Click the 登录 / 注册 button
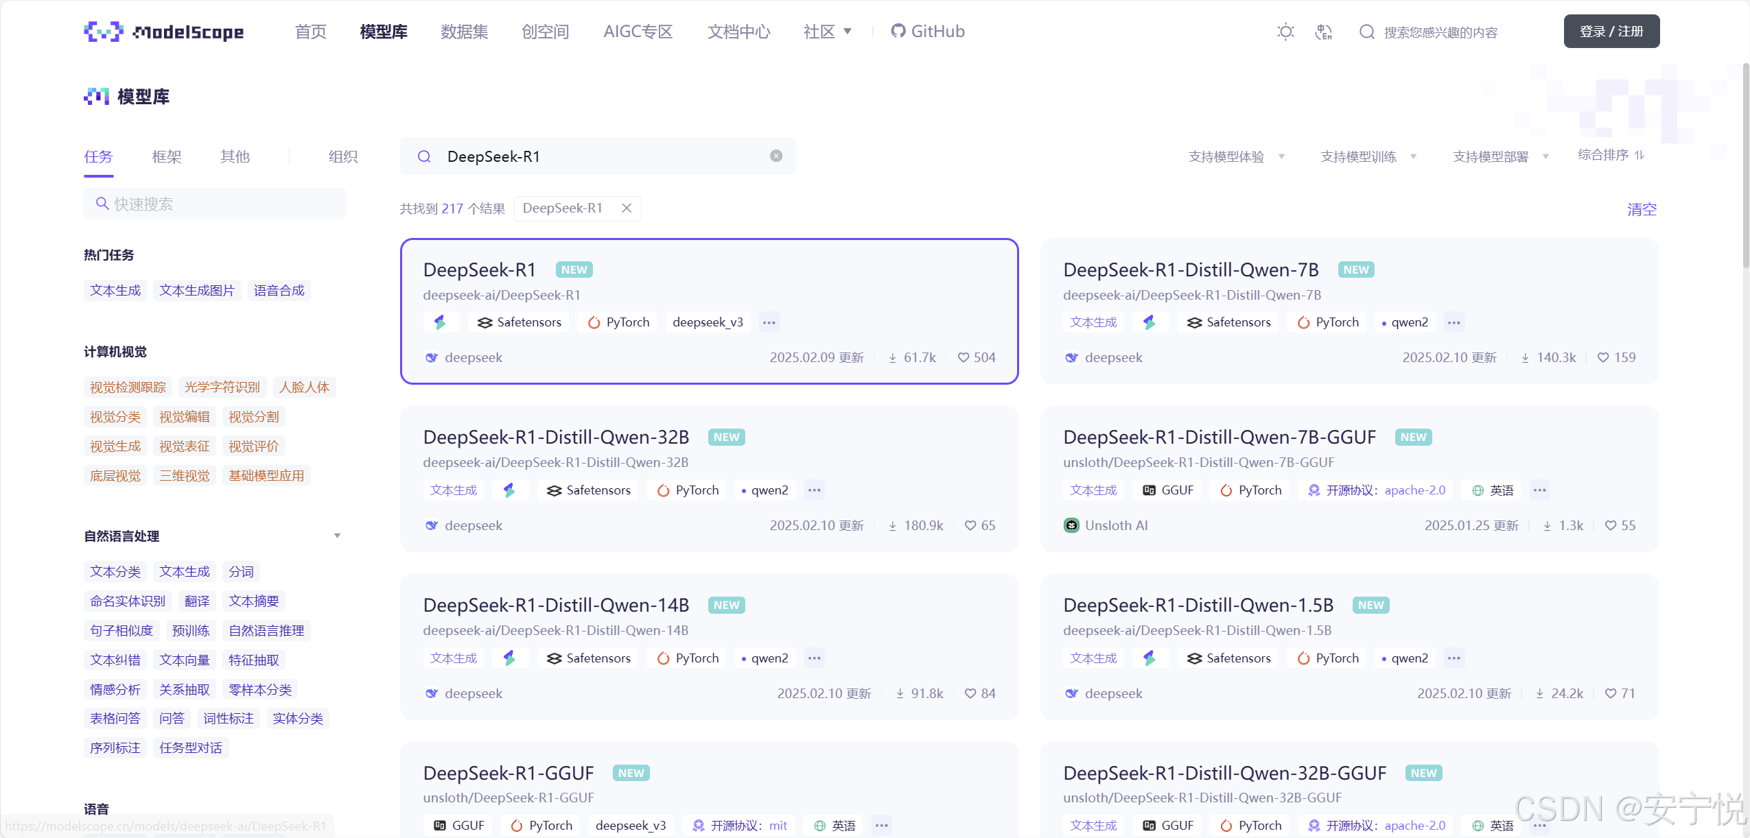The image size is (1750, 838). pyautogui.click(x=1611, y=32)
